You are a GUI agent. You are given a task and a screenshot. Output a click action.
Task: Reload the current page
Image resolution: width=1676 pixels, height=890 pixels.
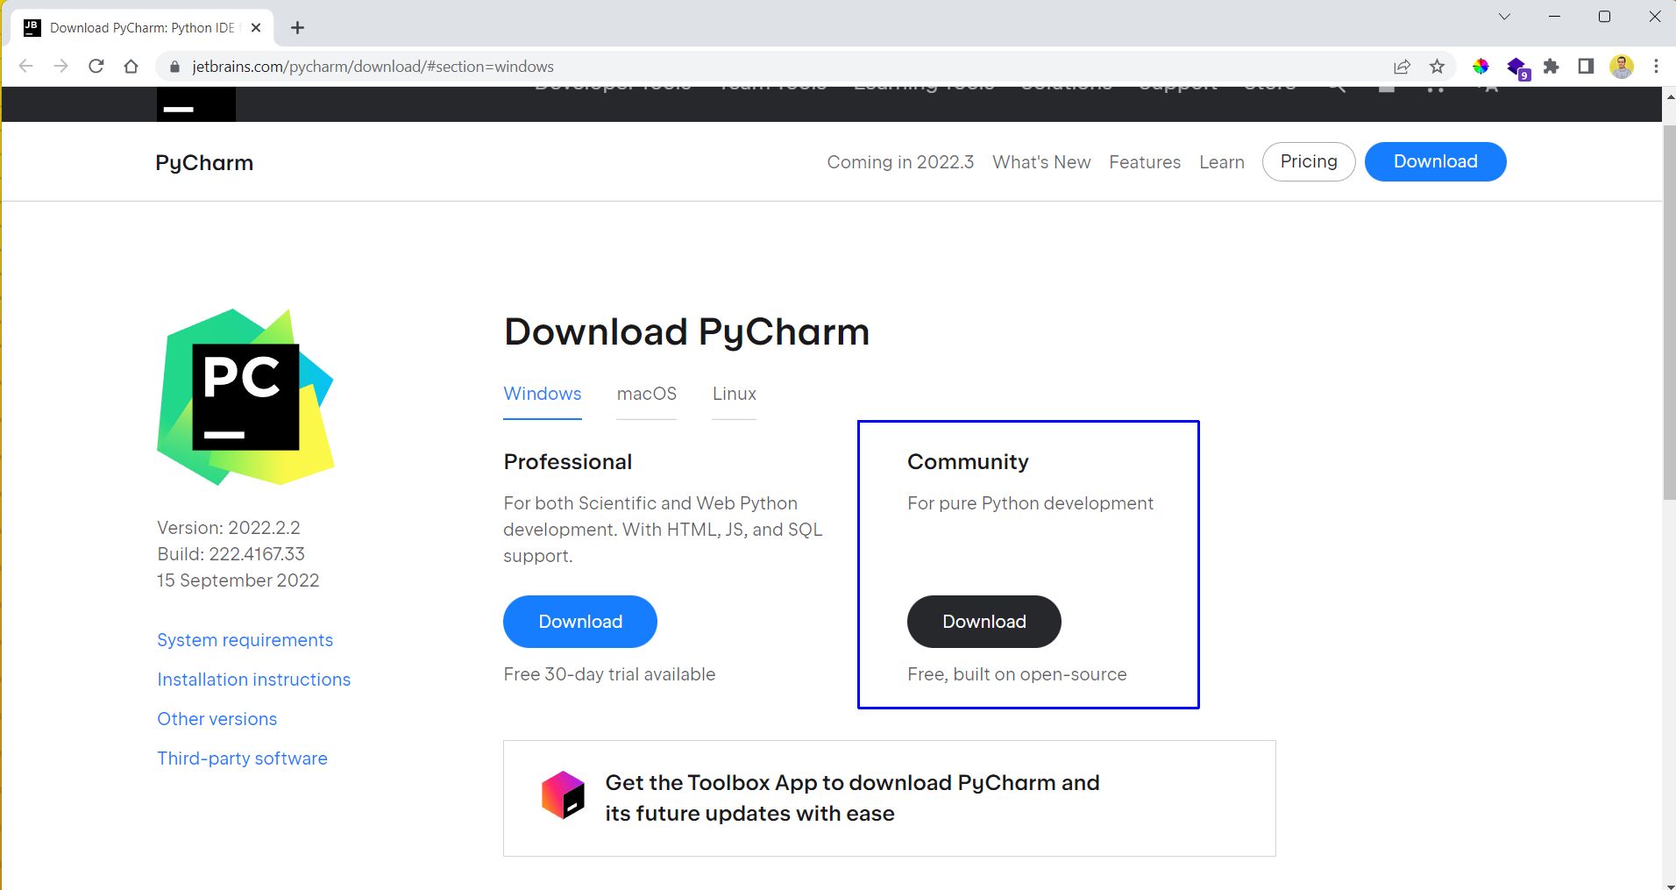(96, 66)
